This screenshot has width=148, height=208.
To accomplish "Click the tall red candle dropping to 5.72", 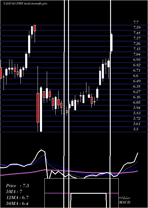I will [38, 108].
